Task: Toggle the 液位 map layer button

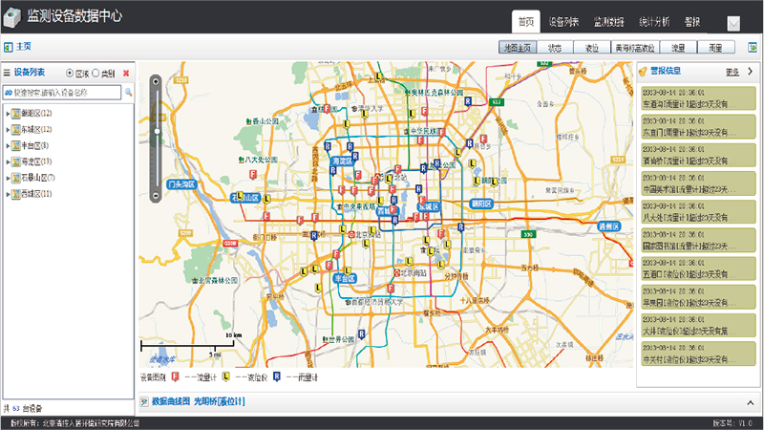Action: [592, 47]
